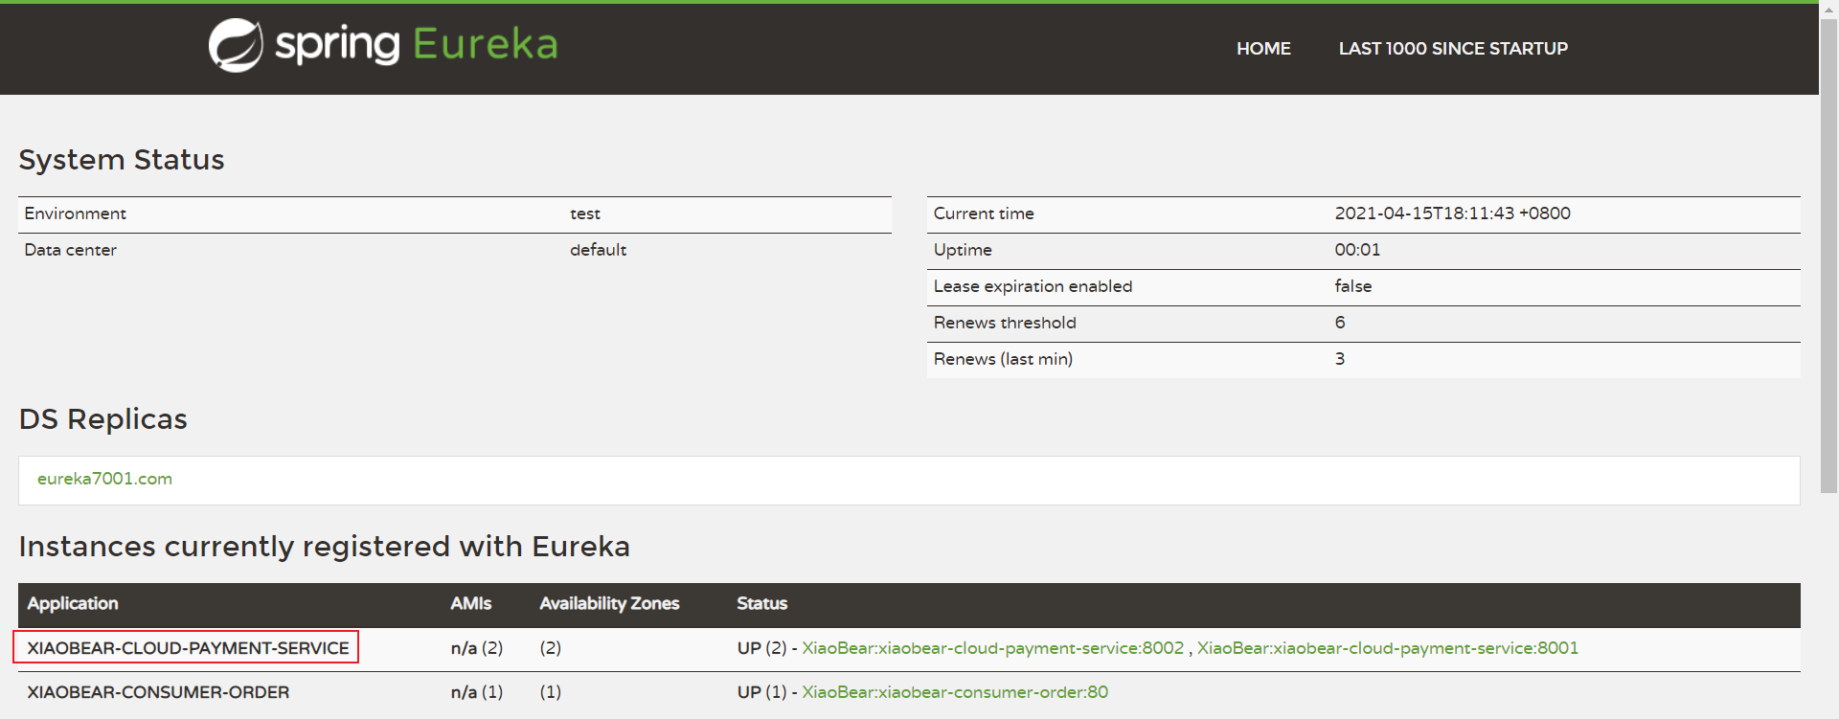Select n/a (2) AMIs cell

pyautogui.click(x=477, y=648)
